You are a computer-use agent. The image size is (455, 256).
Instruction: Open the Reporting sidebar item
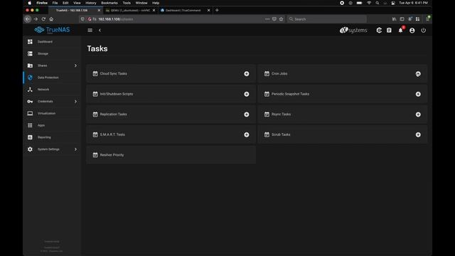click(52, 137)
